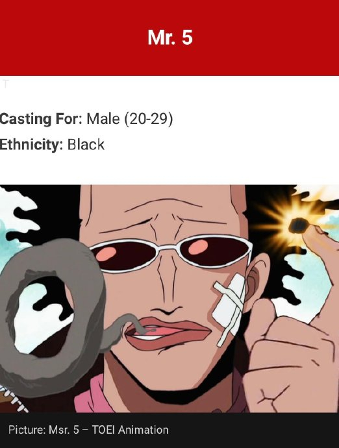Click "TOEI Animation" in the caption
Image resolution: width=339 pixels, height=448 pixels.
coord(130,430)
